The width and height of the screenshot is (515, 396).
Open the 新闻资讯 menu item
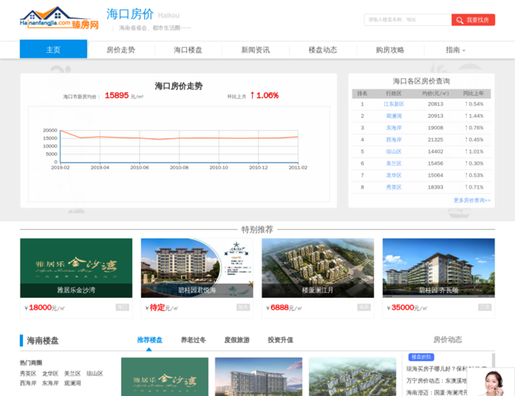[x=256, y=50]
